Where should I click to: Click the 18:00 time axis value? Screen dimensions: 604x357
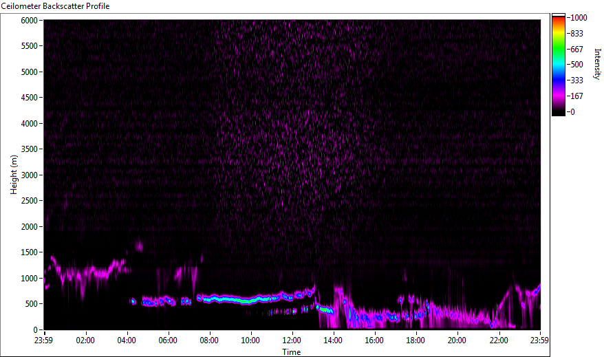(416, 340)
